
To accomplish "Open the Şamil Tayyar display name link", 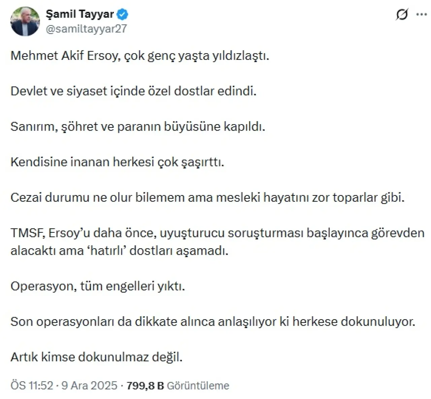I will click(x=80, y=14).
